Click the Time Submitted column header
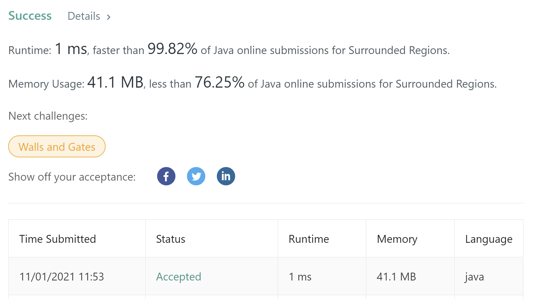Screen dimensions: 534x299 coord(58,239)
